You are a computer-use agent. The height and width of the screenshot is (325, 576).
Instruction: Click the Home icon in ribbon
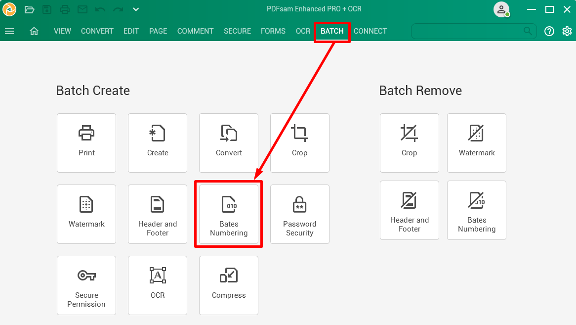click(x=34, y=31)
